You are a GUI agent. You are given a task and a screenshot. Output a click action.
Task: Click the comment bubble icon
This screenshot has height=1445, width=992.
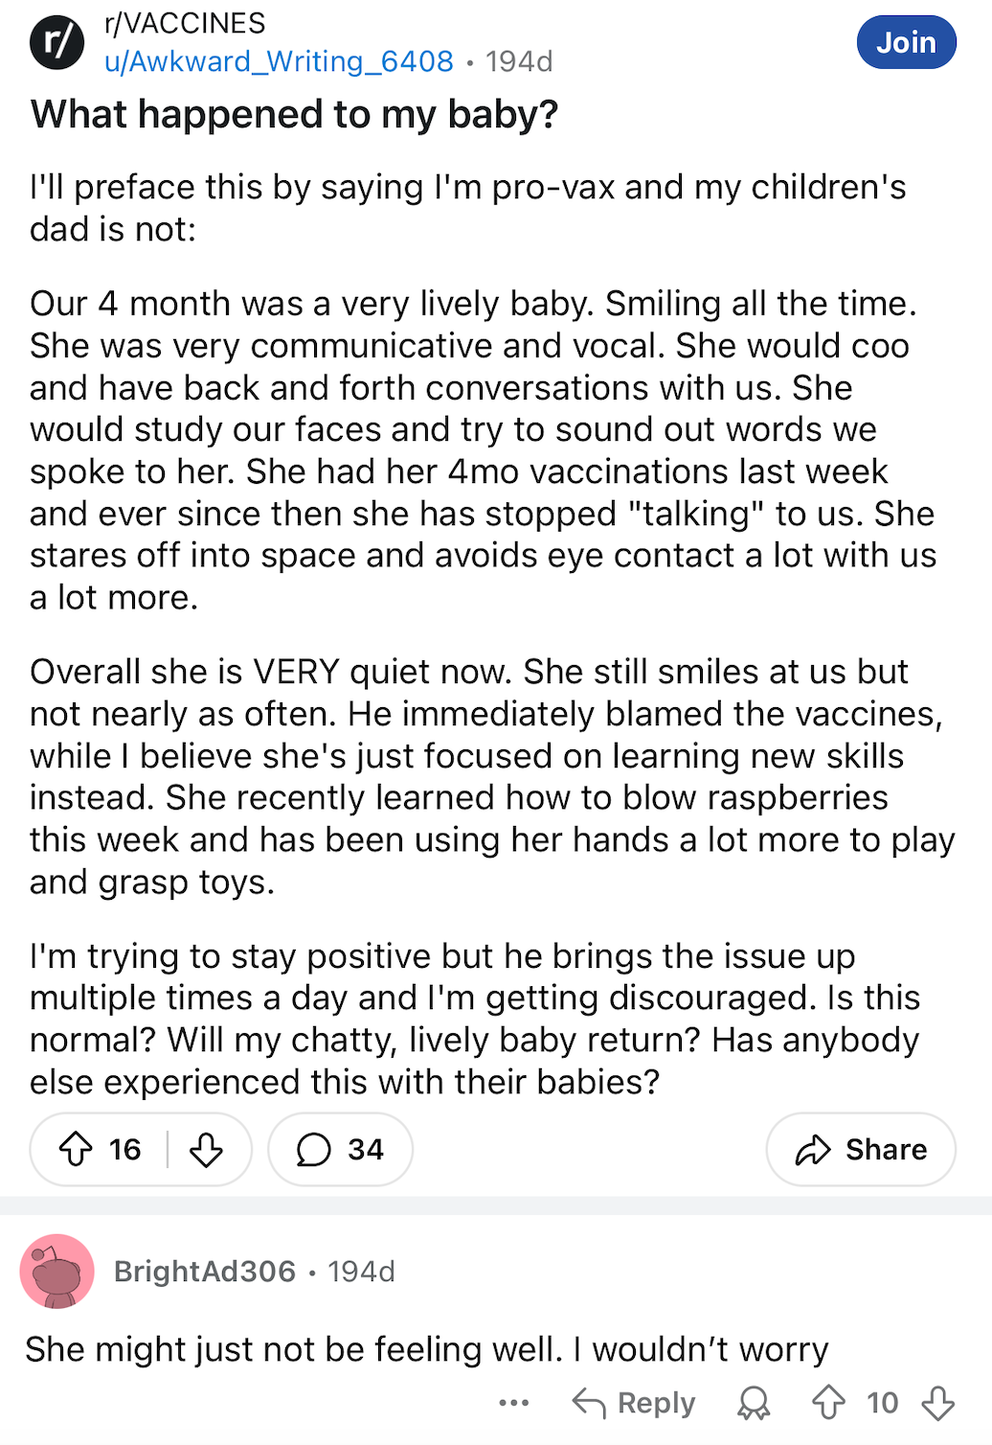(313, 1149)
